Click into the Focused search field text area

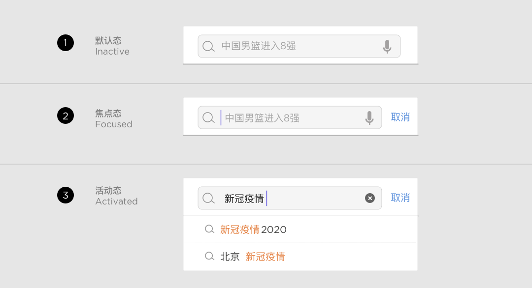(x=290, y=117)
